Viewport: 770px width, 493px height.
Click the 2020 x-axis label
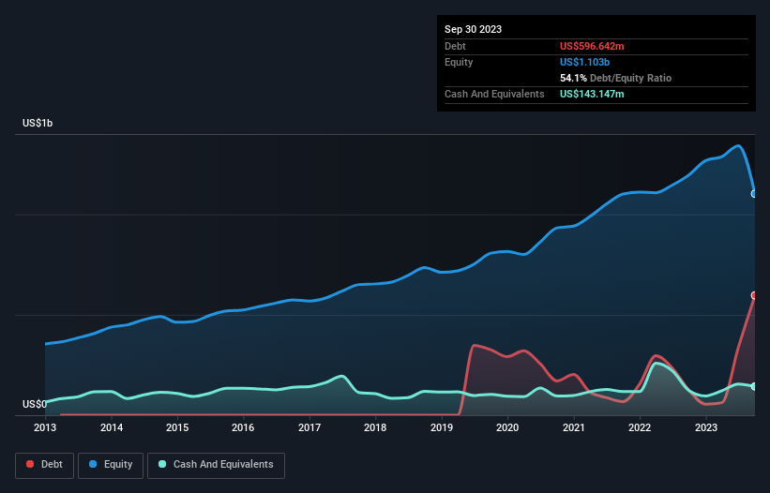point(507,427)
